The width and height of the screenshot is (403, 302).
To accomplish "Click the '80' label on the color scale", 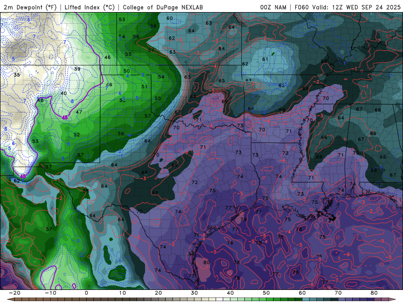I will point(374,293).
